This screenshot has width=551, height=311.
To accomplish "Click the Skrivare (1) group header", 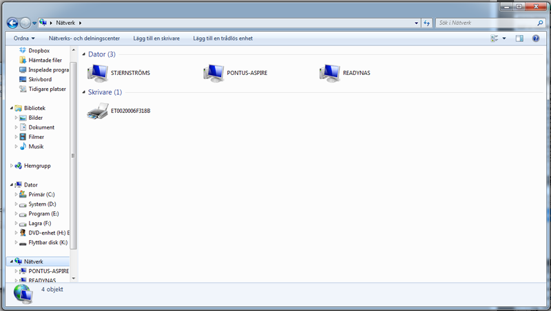I will pos(105,92).
